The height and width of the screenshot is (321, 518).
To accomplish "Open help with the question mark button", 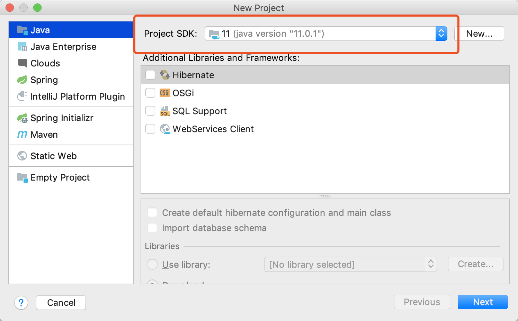I will coord(21,303).
